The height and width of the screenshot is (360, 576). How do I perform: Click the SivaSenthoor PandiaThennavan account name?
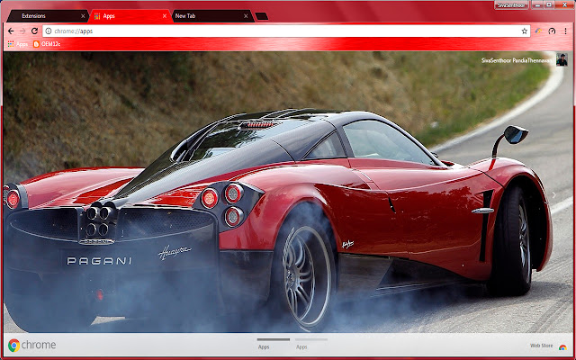click(x=517, y=60)
